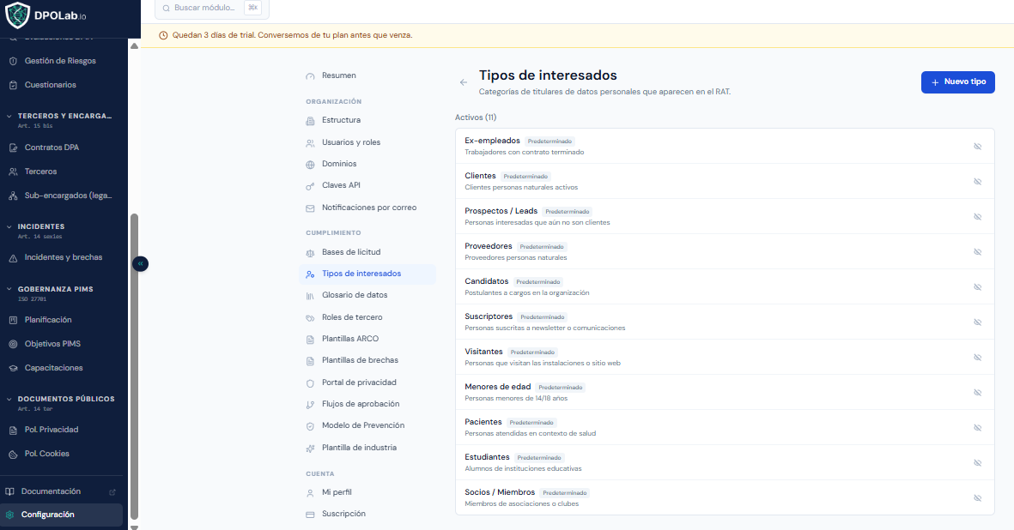This screenshot has width=1014, height=530.
Task: Click the Gestión de Riesgos shield icon
Action: click(13, 61)
